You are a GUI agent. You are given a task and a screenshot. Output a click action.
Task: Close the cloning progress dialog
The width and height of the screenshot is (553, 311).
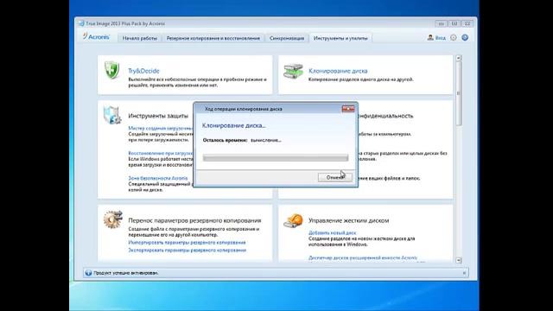pos(348,109)
